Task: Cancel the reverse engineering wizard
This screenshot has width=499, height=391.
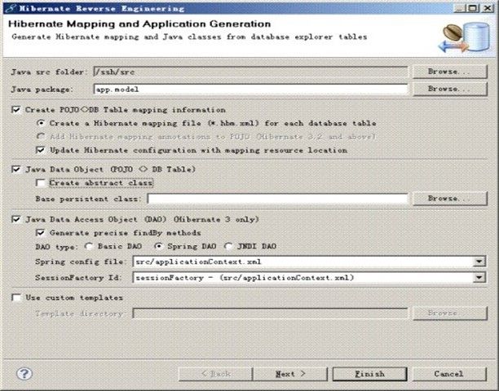Action: [x=450, y=374]
